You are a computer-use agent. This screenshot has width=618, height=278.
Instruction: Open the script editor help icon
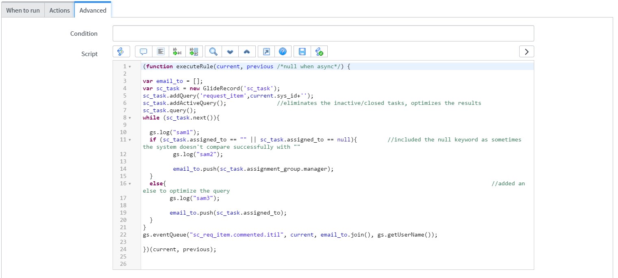pos(283,52)
